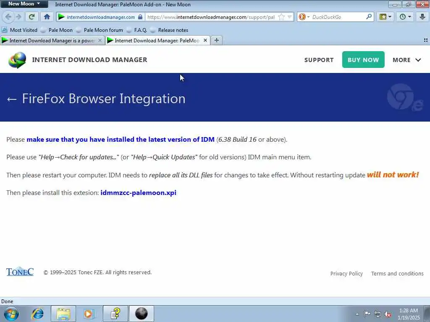The width and height of the screenshot is (430, 322).
Task: Open the downloads arrow button
Action: pos(422,17)
